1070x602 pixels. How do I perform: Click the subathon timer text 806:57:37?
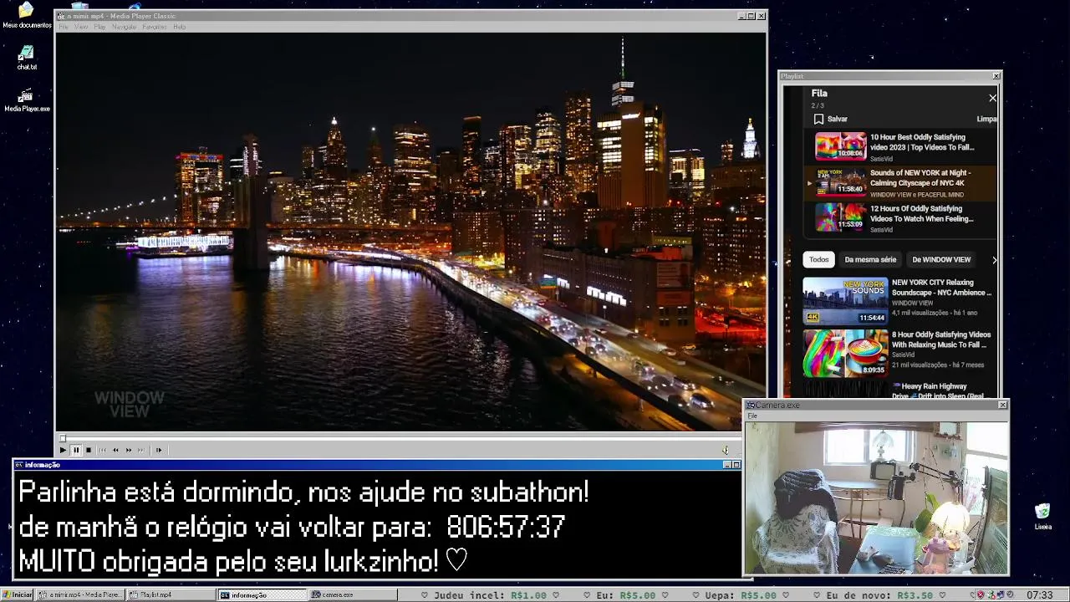506,528
